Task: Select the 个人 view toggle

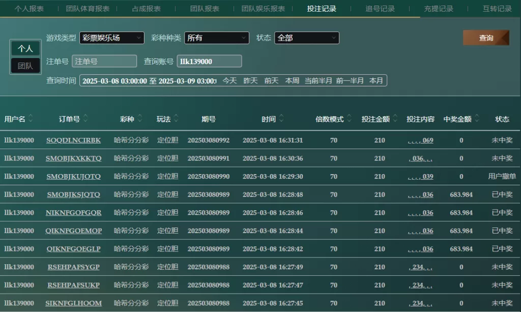Action: [25, 48]
